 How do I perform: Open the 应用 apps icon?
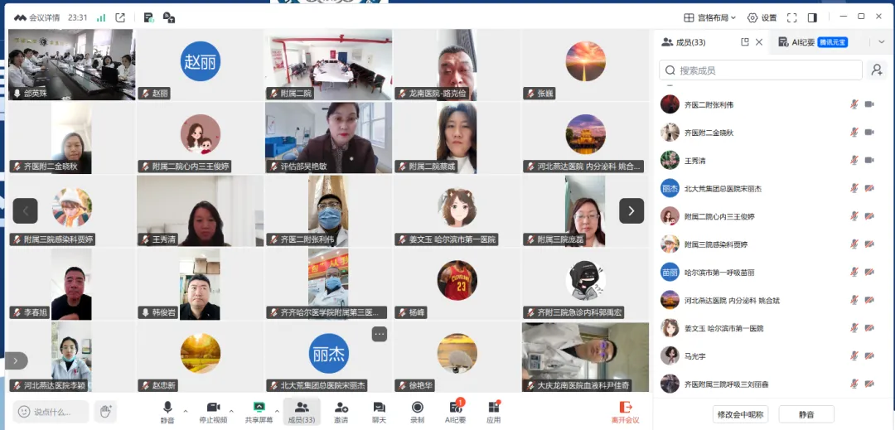494,411
